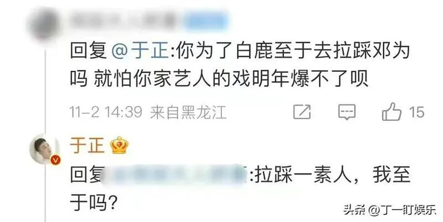The image size is (443, 222).
Task: Click the 来自黑龙江 location label
Action: [x=188, y=112]
